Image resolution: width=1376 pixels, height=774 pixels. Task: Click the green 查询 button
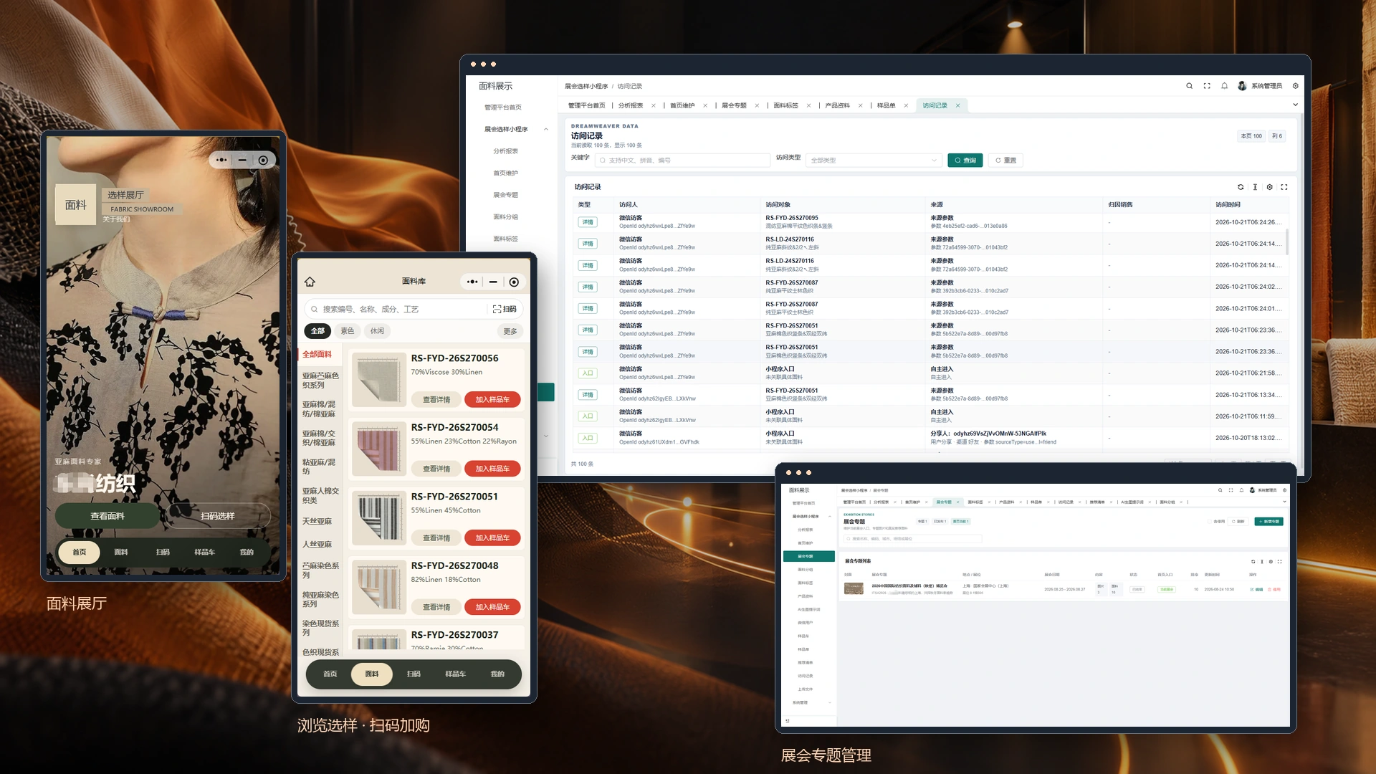click(x=965, y=161)
